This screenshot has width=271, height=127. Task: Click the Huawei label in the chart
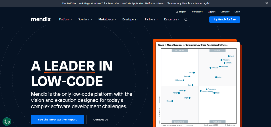point(181,91)
